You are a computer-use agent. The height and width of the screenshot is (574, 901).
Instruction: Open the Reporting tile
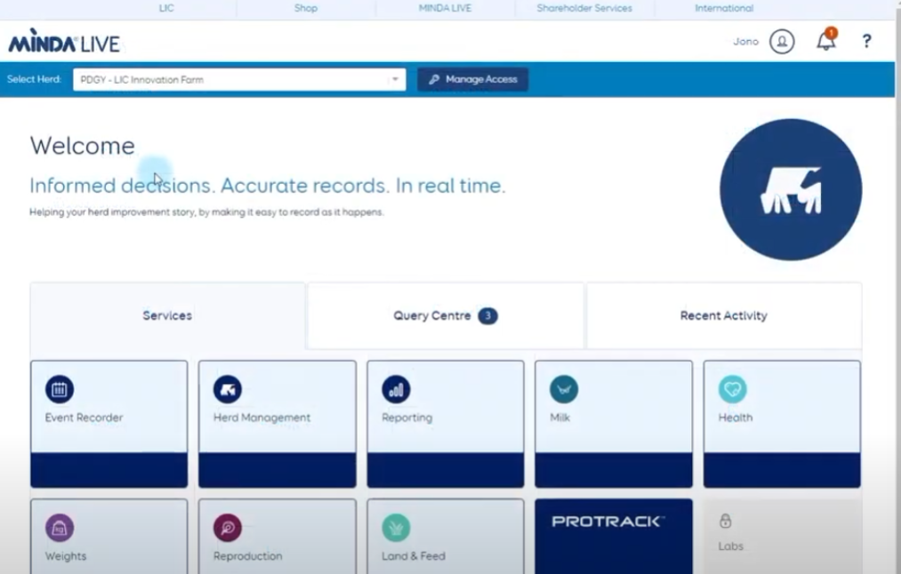tap(446, 424)
